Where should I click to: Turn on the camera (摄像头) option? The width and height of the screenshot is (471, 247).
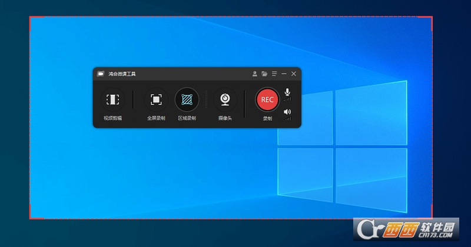coord(225,99)
